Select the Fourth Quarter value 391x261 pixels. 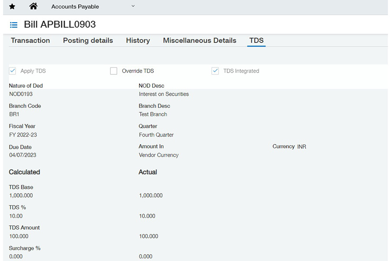click(x=156, y=135)
